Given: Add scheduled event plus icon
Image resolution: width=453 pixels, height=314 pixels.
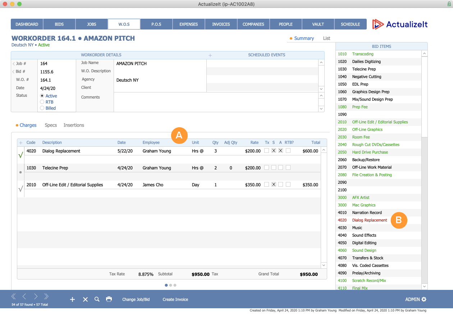Looking at the screenshot, I should pyautogui.click(x=210, y=55).
